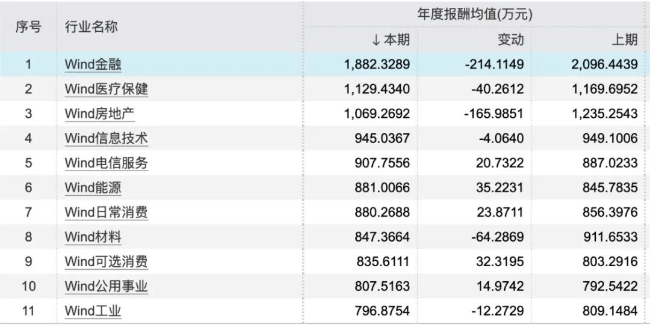The image size is (650, 328).
Task: Click the 上期 column header
Action: 625,40
